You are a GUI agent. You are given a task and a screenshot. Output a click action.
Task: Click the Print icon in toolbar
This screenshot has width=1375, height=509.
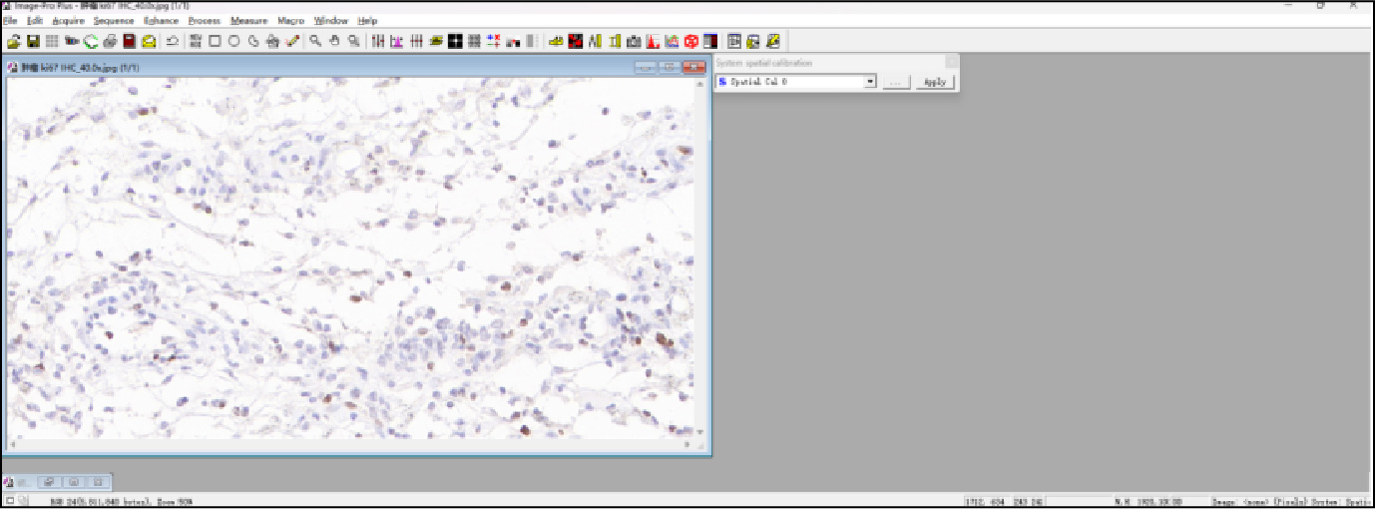110,41
